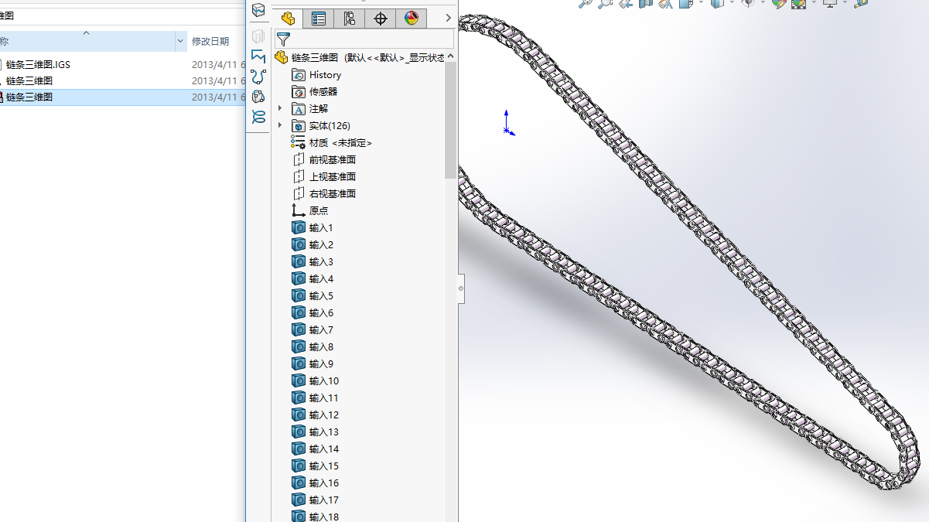Open the FeatureManager design tree tab
Image resolution: width=929 pixels, height=522 pixels.
click(289, 19)
